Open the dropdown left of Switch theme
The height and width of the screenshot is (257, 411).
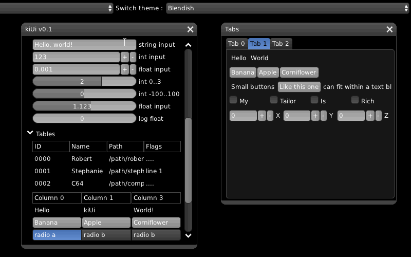57,8
